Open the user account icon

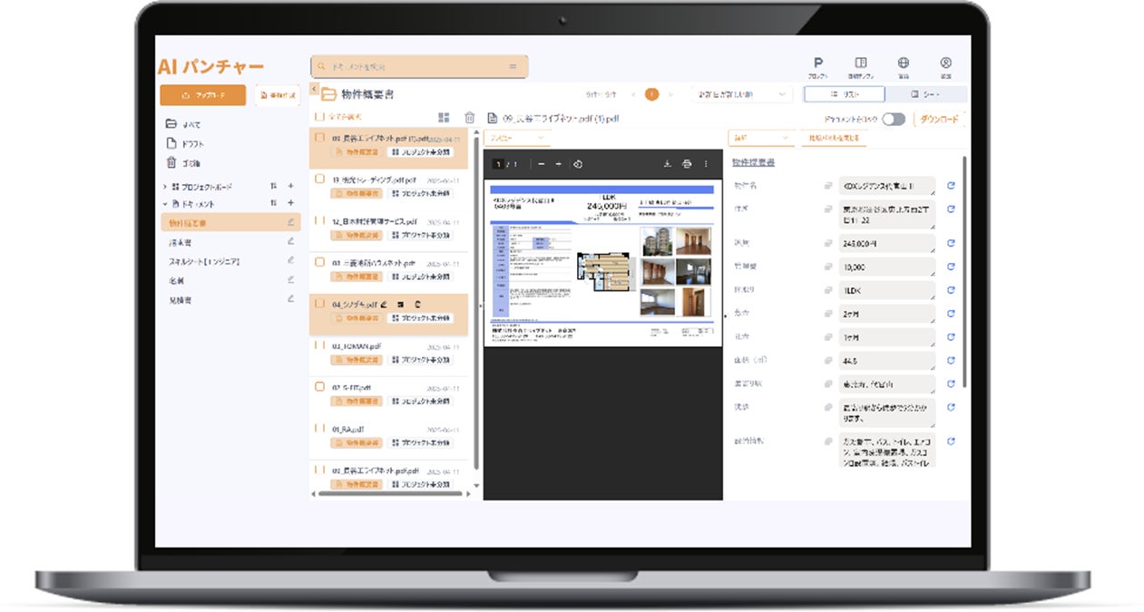[946, 63]
